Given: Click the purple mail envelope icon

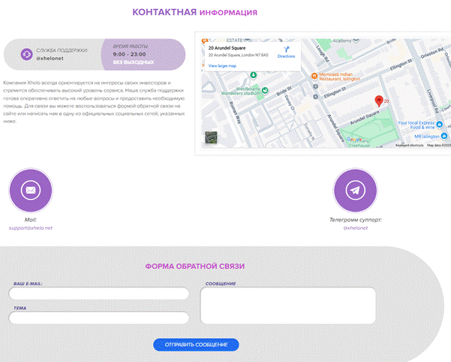Looking at the screenshot, I should click(x=31, y=190).
